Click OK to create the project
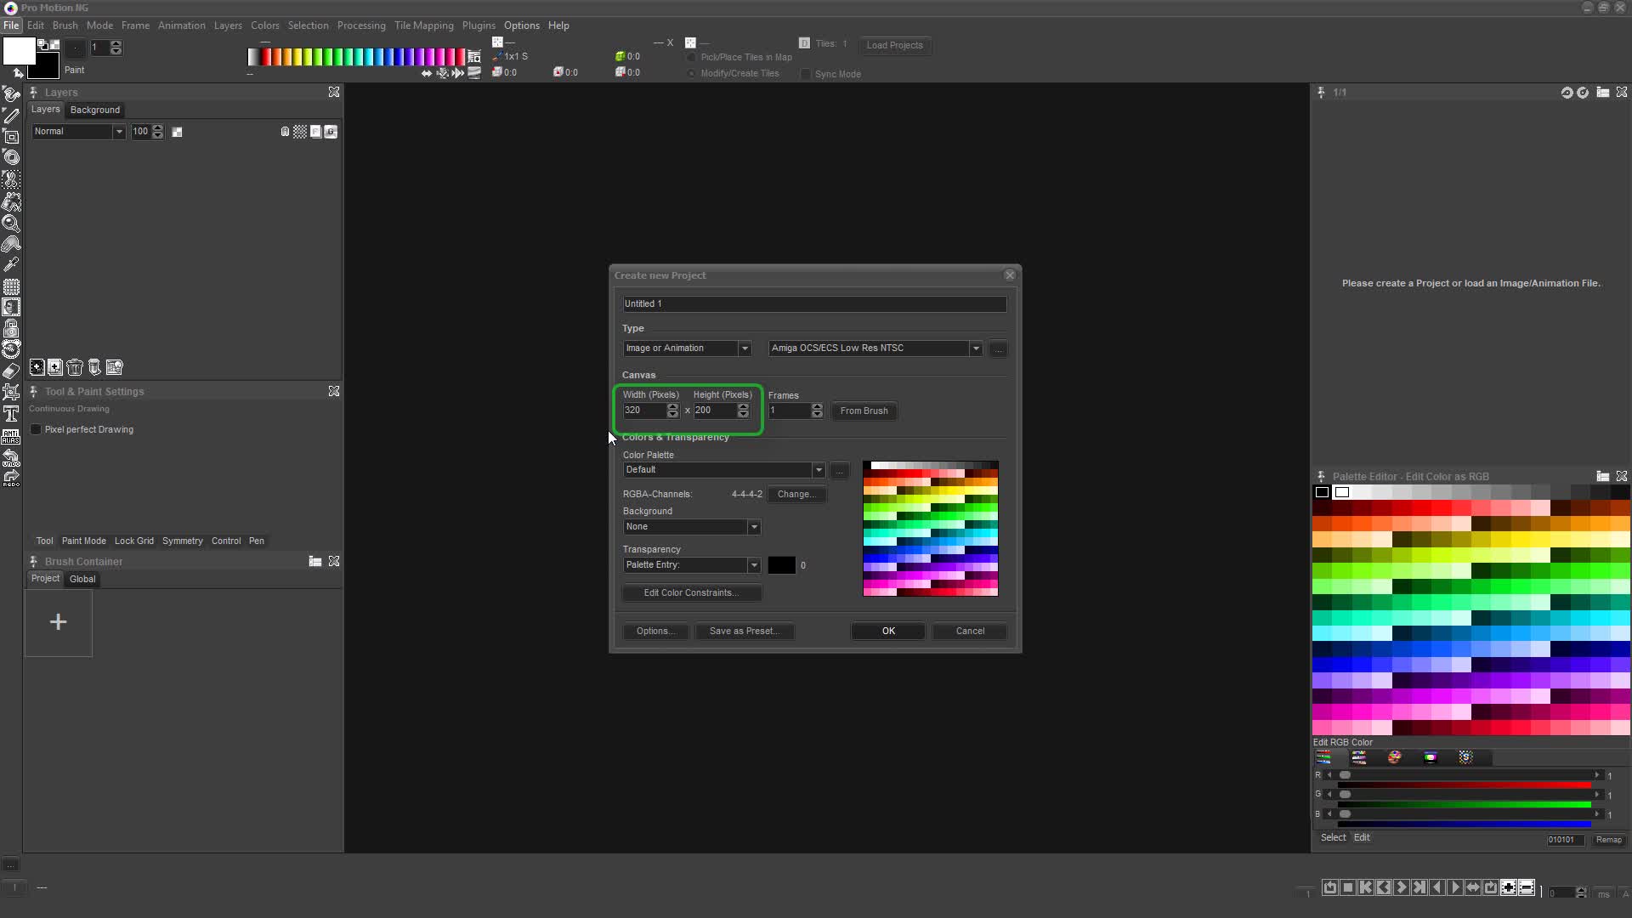This screenshot has width=1632, height=918. [x=887, y=631]
